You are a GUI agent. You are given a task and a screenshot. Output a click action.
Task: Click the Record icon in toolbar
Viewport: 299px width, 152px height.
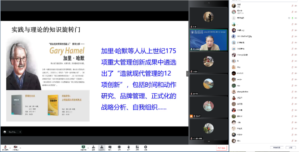(119, 147)
